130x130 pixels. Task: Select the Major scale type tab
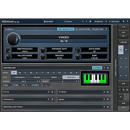pyautogui.click(x=37, y=77)
